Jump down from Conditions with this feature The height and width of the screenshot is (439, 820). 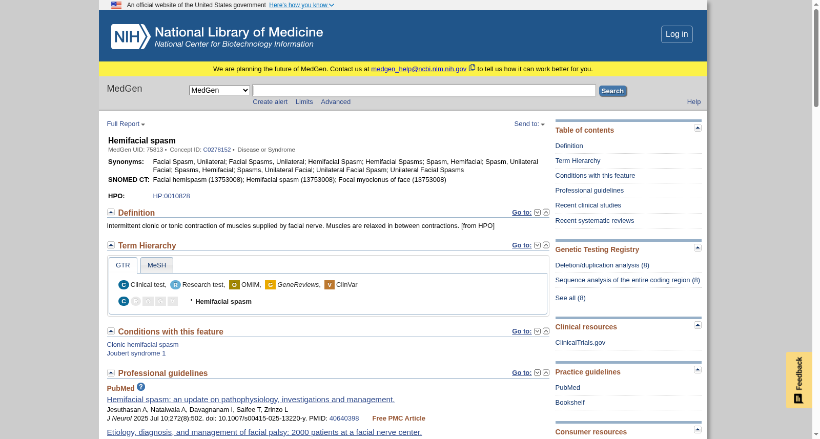537,331
